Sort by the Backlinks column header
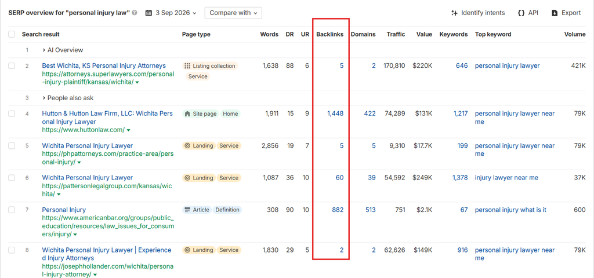Screen dimensions: 594x278 (x=330, y=34)
